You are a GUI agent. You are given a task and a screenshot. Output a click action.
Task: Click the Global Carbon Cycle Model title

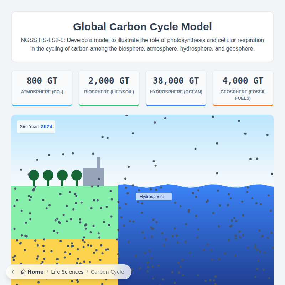[x=142, y=27]
